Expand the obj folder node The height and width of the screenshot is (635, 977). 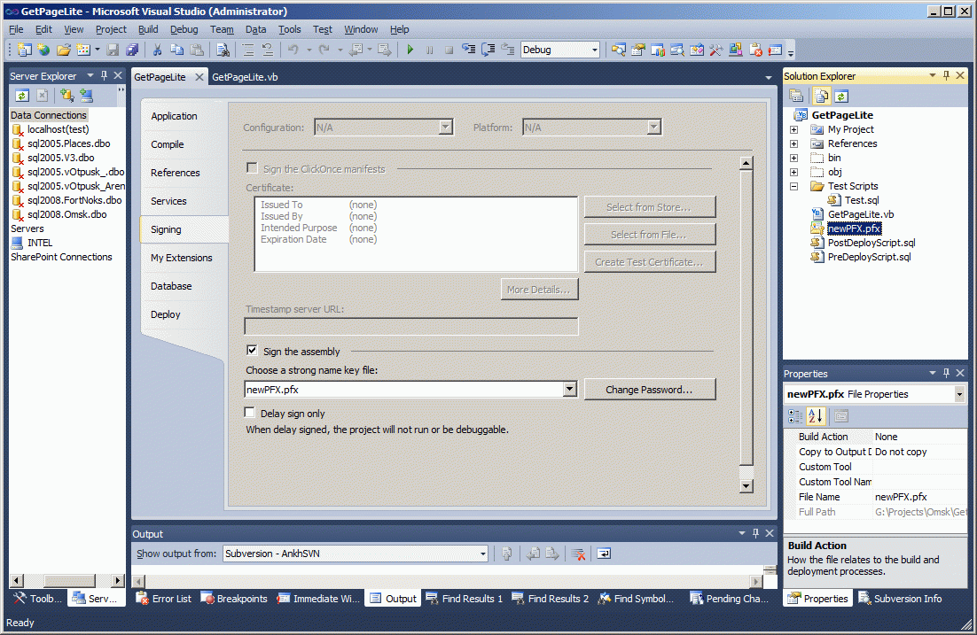coord(793,172)
